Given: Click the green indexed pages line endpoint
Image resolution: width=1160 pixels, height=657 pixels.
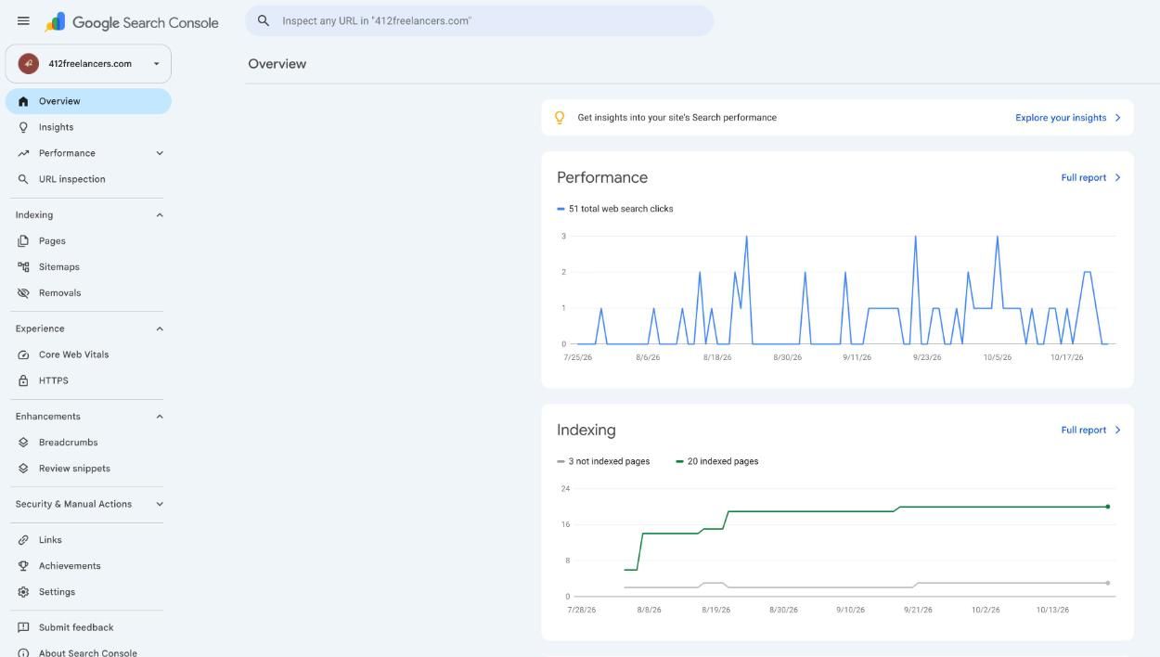Looking at the screenshot, I should [1108, 507].
